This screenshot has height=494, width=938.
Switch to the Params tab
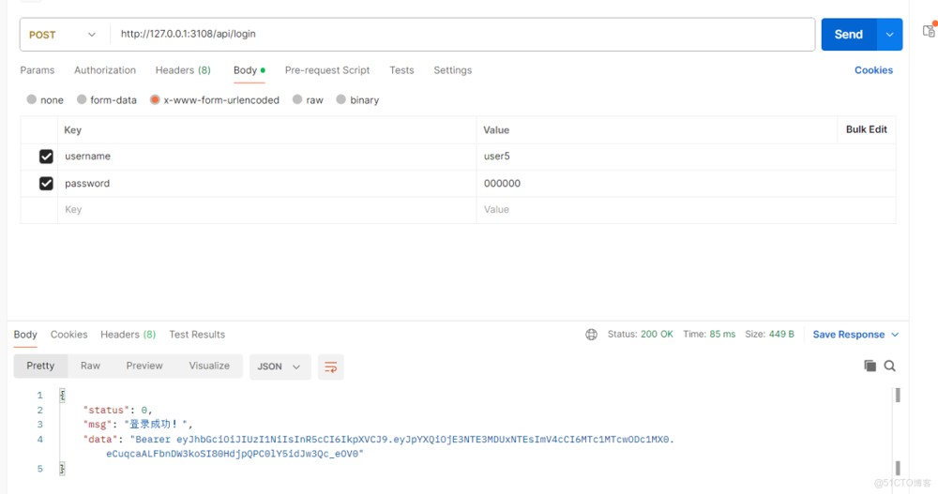(38, 70)
